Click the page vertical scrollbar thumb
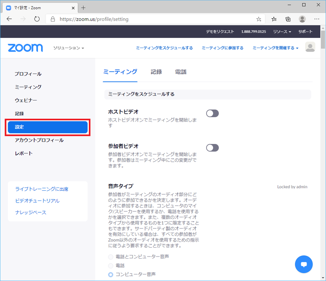Viewport: 326px width, 281px height. tap(323, 39)
